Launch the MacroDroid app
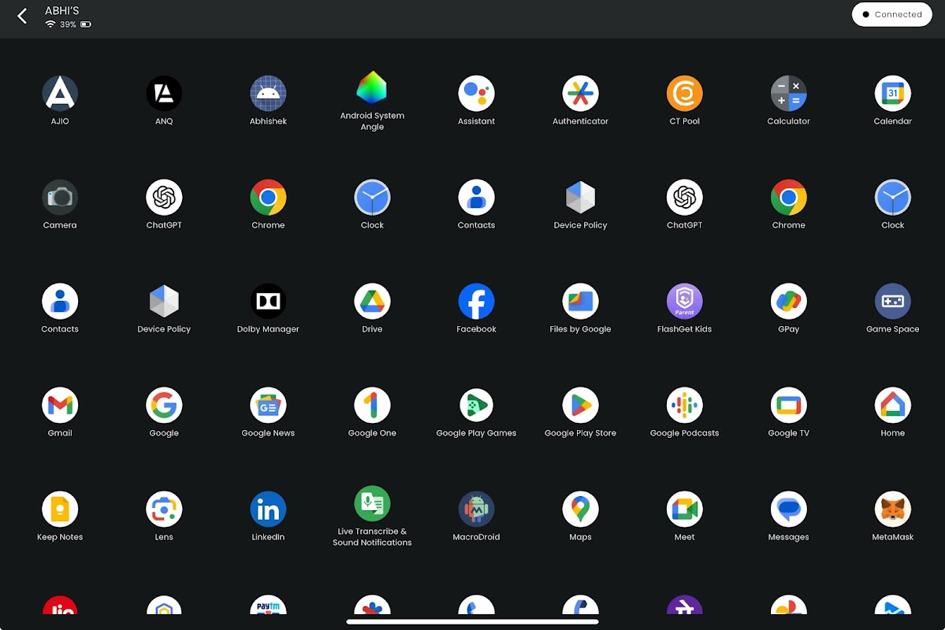This screenshot has width=945, height=630. tap(476, 510)
